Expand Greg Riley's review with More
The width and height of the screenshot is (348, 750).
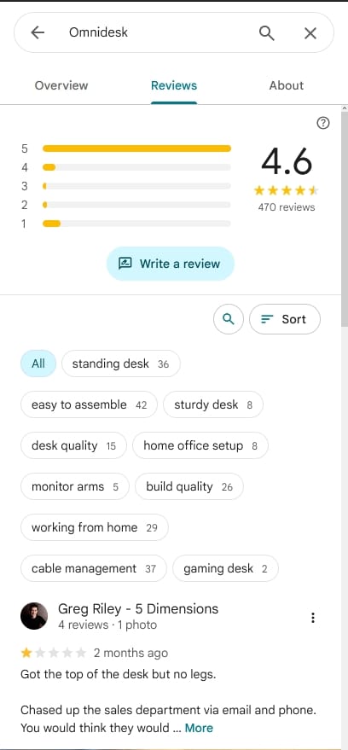(x=199, y=728)
